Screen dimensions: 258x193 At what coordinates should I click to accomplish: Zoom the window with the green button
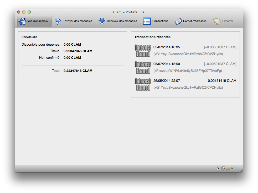[29, 12]
